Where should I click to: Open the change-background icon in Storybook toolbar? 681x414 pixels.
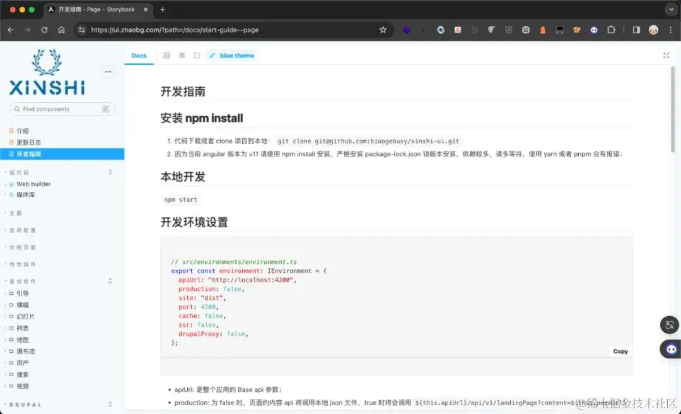[166, 56]
